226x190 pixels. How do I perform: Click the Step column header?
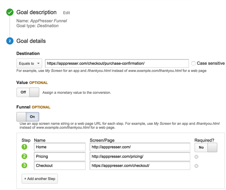[x=26, y=140]
